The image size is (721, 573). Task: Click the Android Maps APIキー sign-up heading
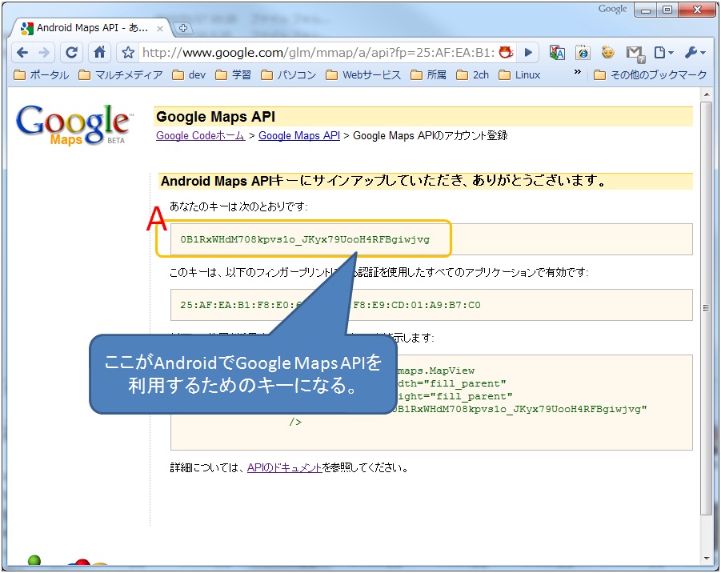pyautogui.click(x=383, y=181)
